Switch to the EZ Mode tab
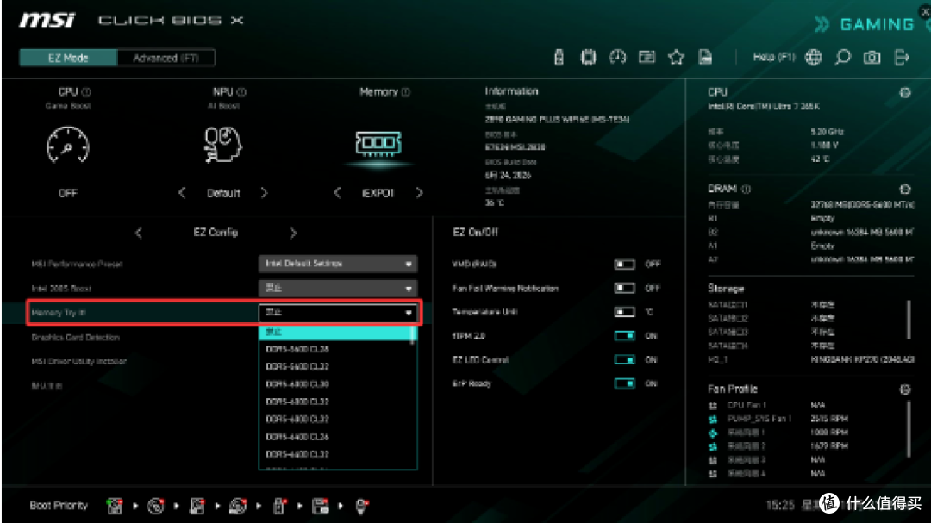This screenshot has width=931, height=523. tap(68, 58)
